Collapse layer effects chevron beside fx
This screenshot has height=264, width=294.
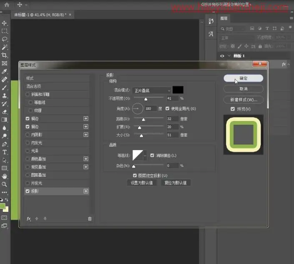tap(289, 65)
